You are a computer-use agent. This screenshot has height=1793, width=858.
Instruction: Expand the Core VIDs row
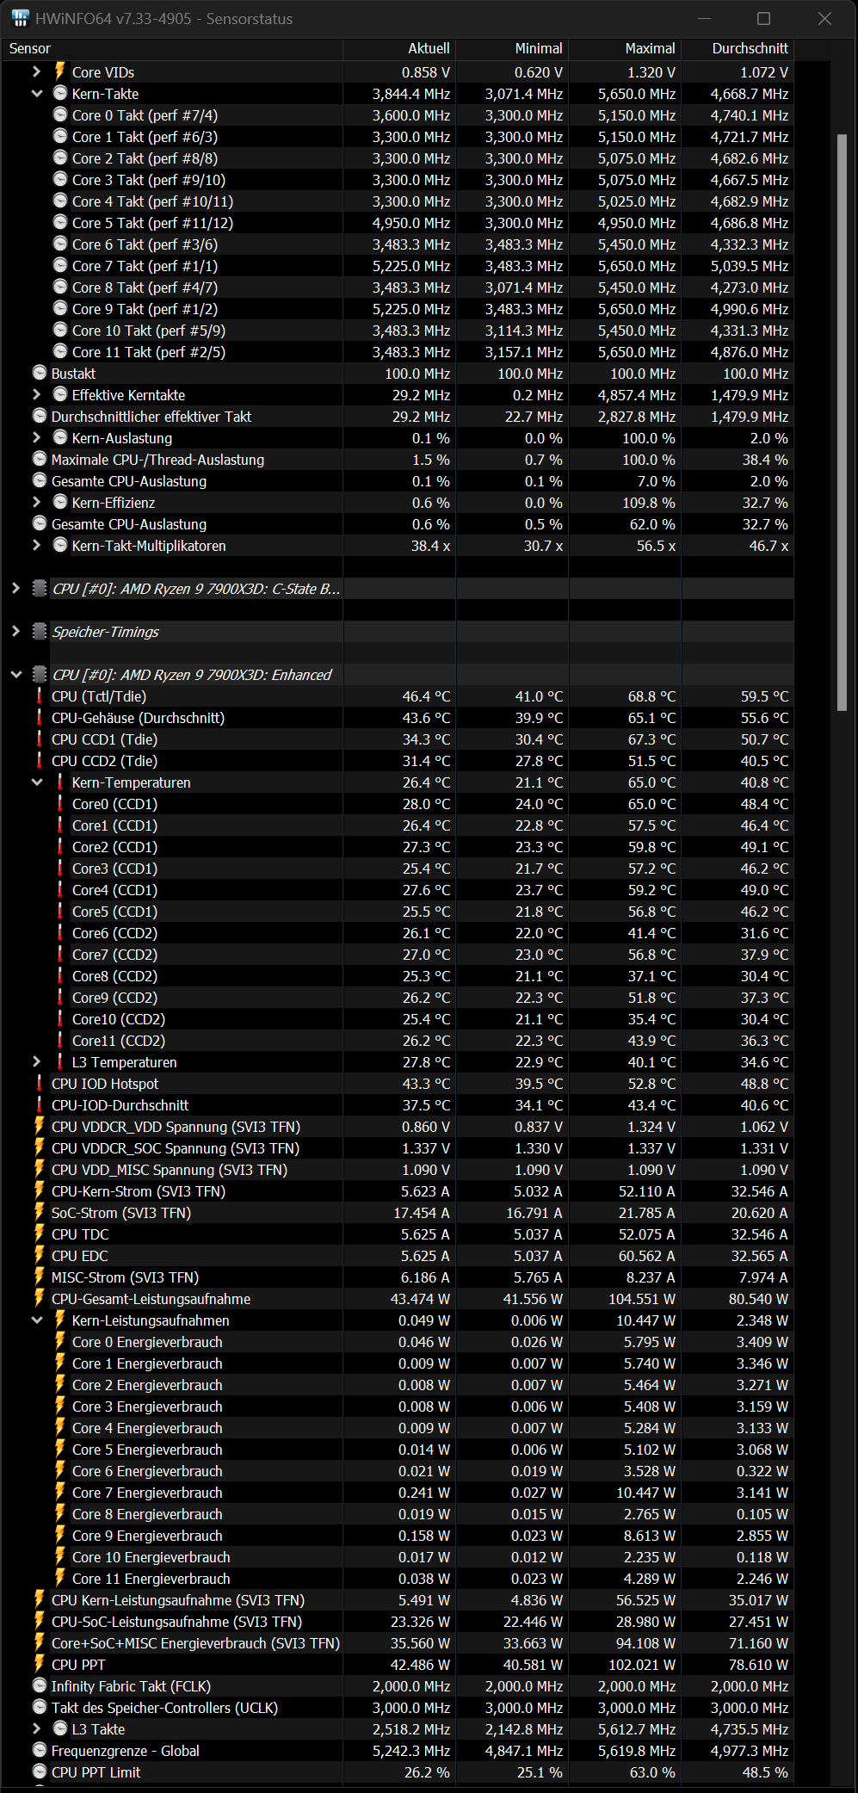click(x=37, y=71)
